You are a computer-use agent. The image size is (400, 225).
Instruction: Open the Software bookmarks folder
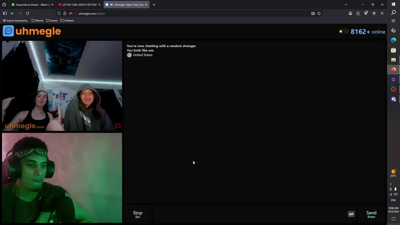(67, 21)
